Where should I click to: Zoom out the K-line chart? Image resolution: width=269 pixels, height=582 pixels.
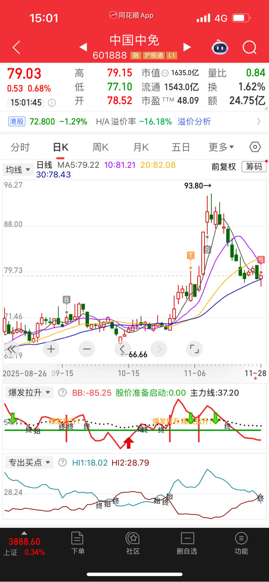pos(87,349)
